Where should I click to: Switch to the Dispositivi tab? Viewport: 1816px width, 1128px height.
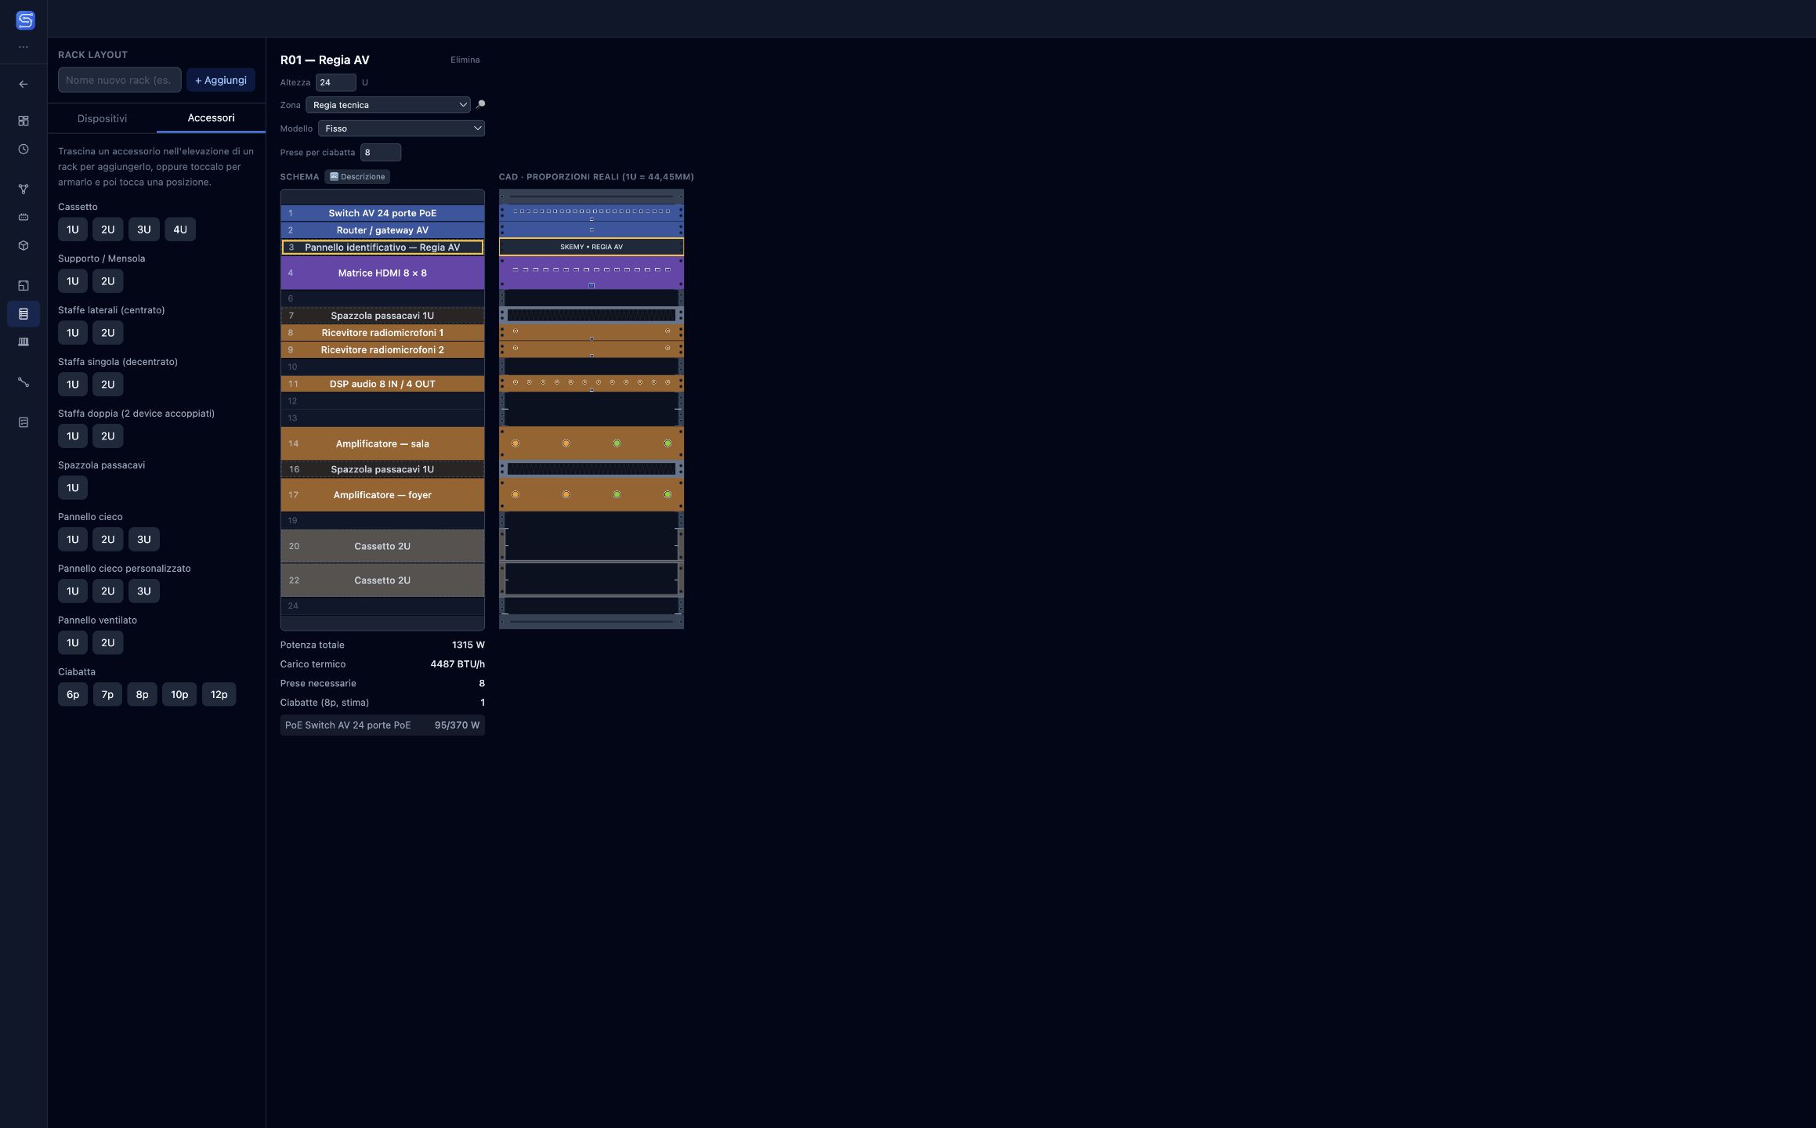102,118
